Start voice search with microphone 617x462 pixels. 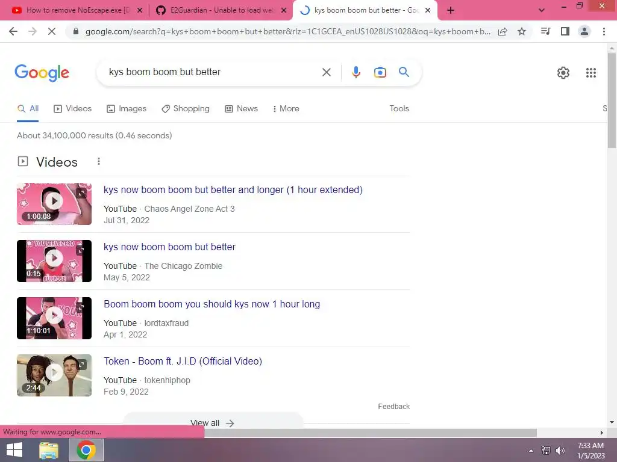[356, 72]
